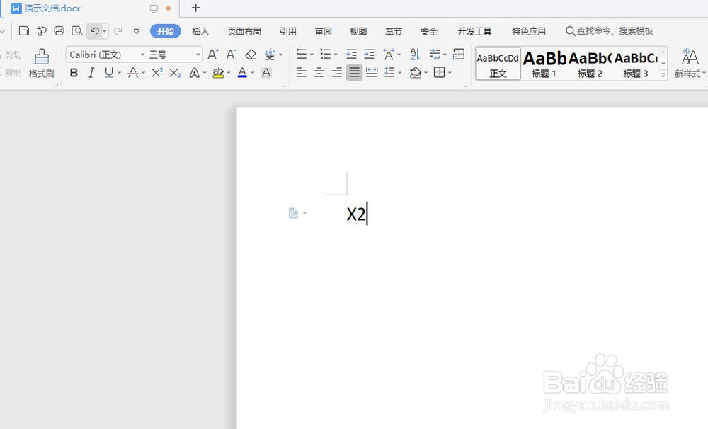Open the 页面布局 ribbon tab
The width and height of the screenshot is (708, 429).
(x=244, y=31)
